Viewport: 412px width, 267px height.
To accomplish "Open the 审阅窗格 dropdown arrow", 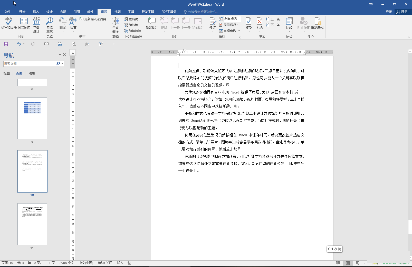I will tap(239, 31).
